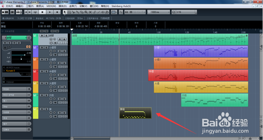Click the horizontal zoom slider at bottom right
This screenshot has width=263, height=140.
point(250,138)
